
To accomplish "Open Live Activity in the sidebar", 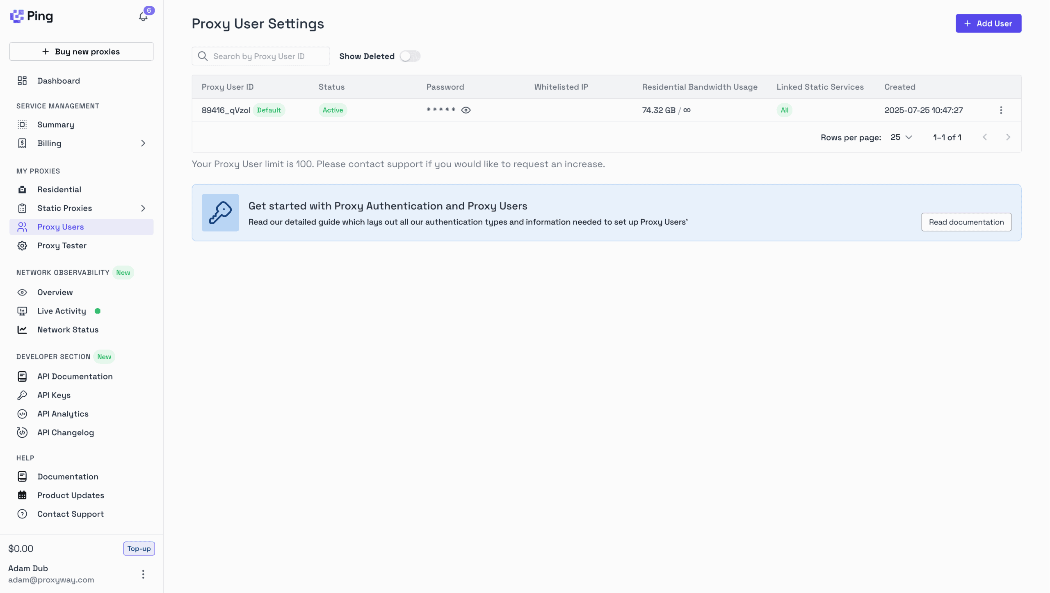I will click(x=62, y=311).
